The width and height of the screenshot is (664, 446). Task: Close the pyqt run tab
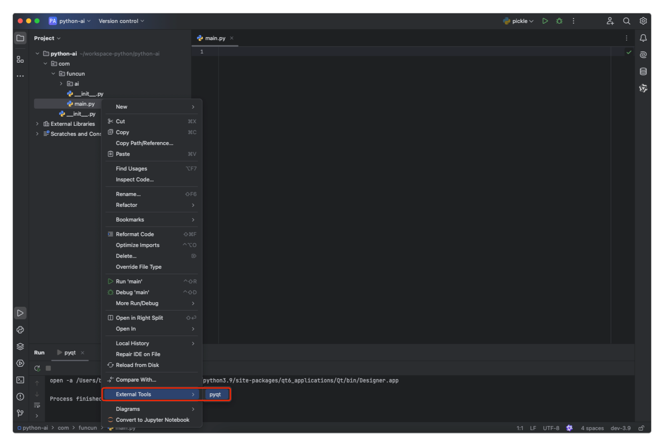[82, 353]
